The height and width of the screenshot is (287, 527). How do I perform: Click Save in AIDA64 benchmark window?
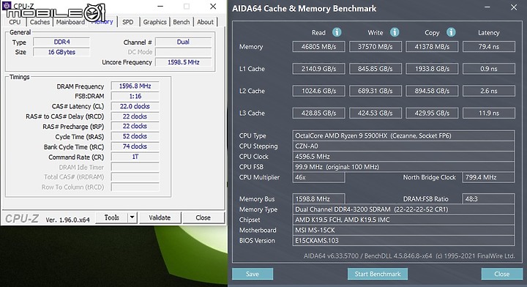click(253, 274)
